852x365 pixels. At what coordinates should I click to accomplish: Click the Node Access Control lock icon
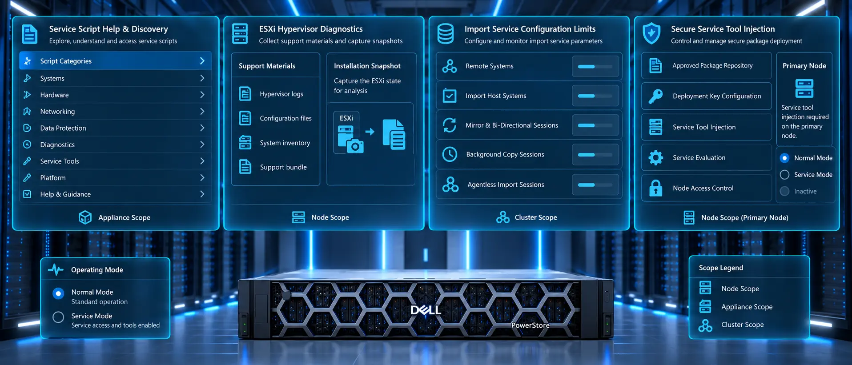pyautogui.click(x=655, y=188)
